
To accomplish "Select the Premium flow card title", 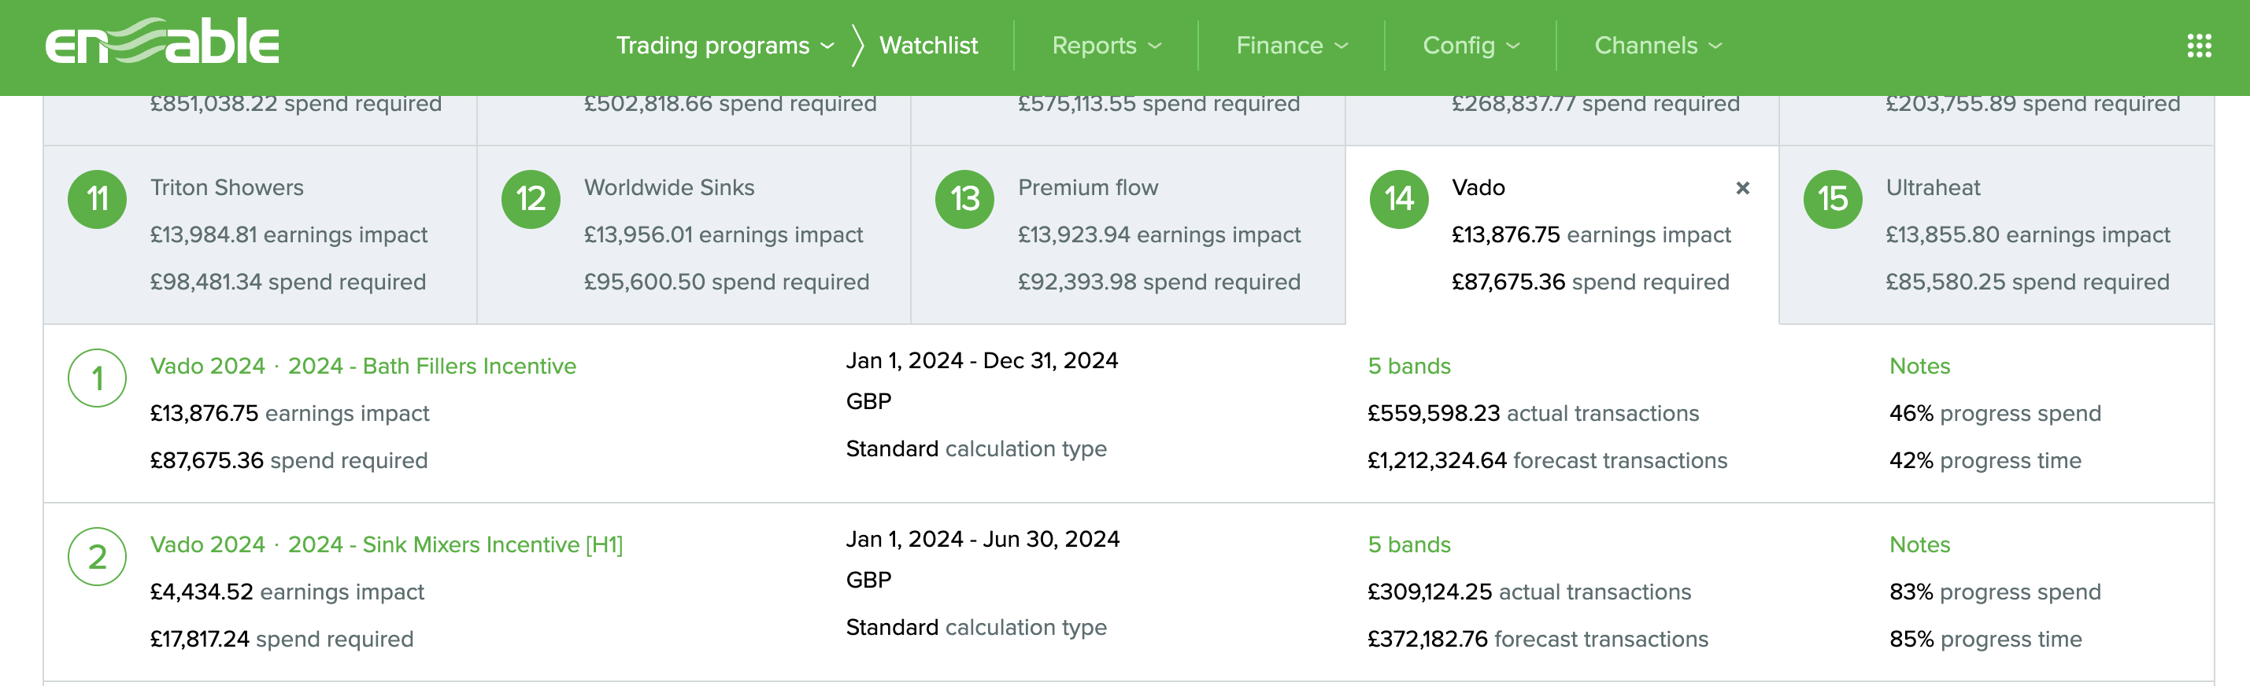I will pyautogui.click(x=1087, y=188).
